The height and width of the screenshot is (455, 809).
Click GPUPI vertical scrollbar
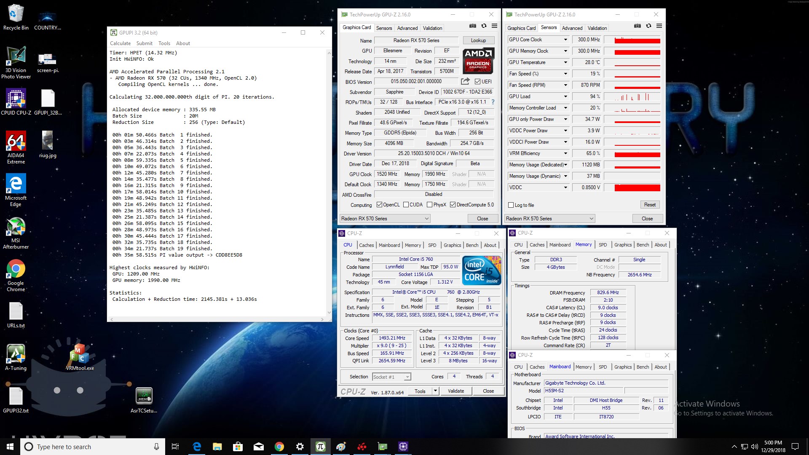pyautogui.click(x=329, y=182)
